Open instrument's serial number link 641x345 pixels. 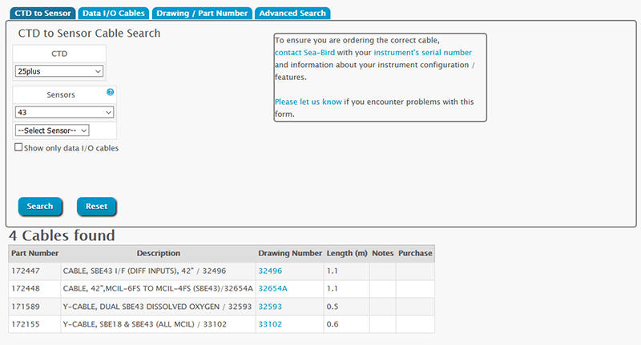(423, 53)
